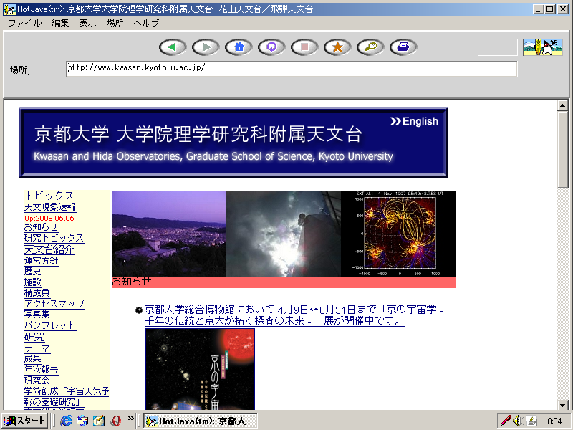Open the 構成員 link

[x=37, y=293]
